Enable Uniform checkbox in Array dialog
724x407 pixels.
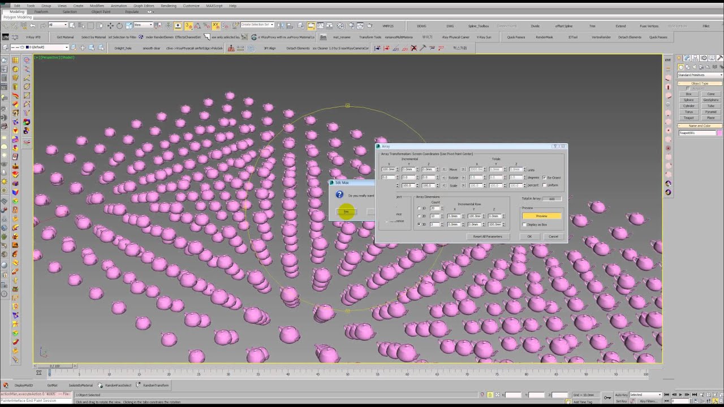(x=544, y=185)
